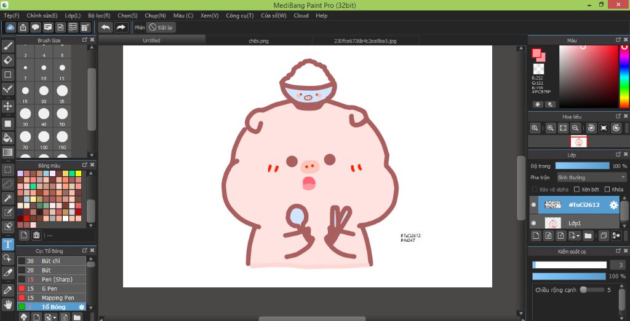Enable Khóa lock checkbox
Screen dimensions: 630x321
pyautogui.click(x=607, y=189)
